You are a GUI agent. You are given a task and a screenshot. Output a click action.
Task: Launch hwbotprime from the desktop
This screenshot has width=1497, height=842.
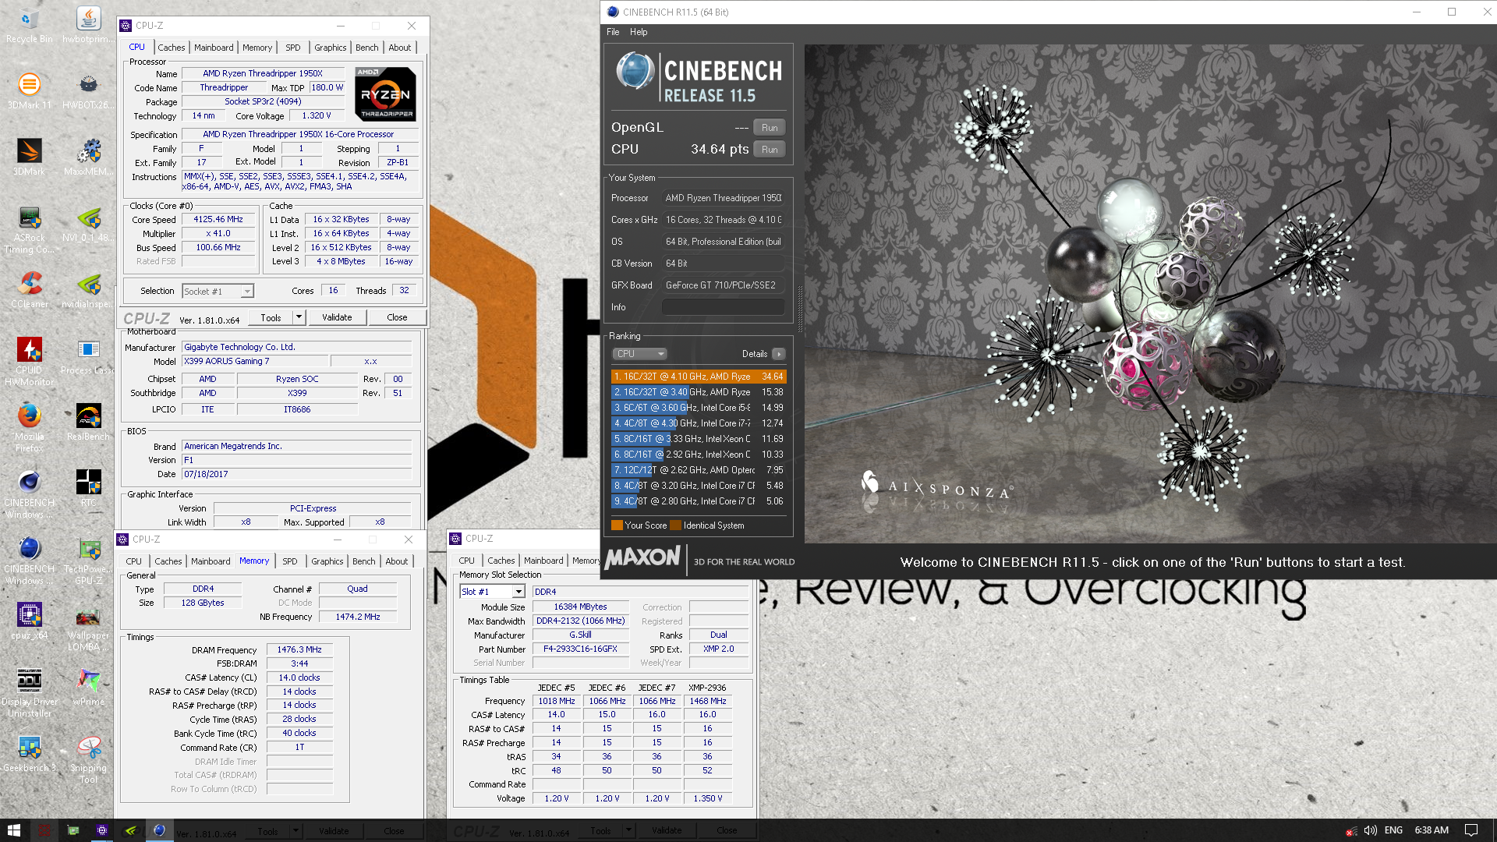[88, 26]
